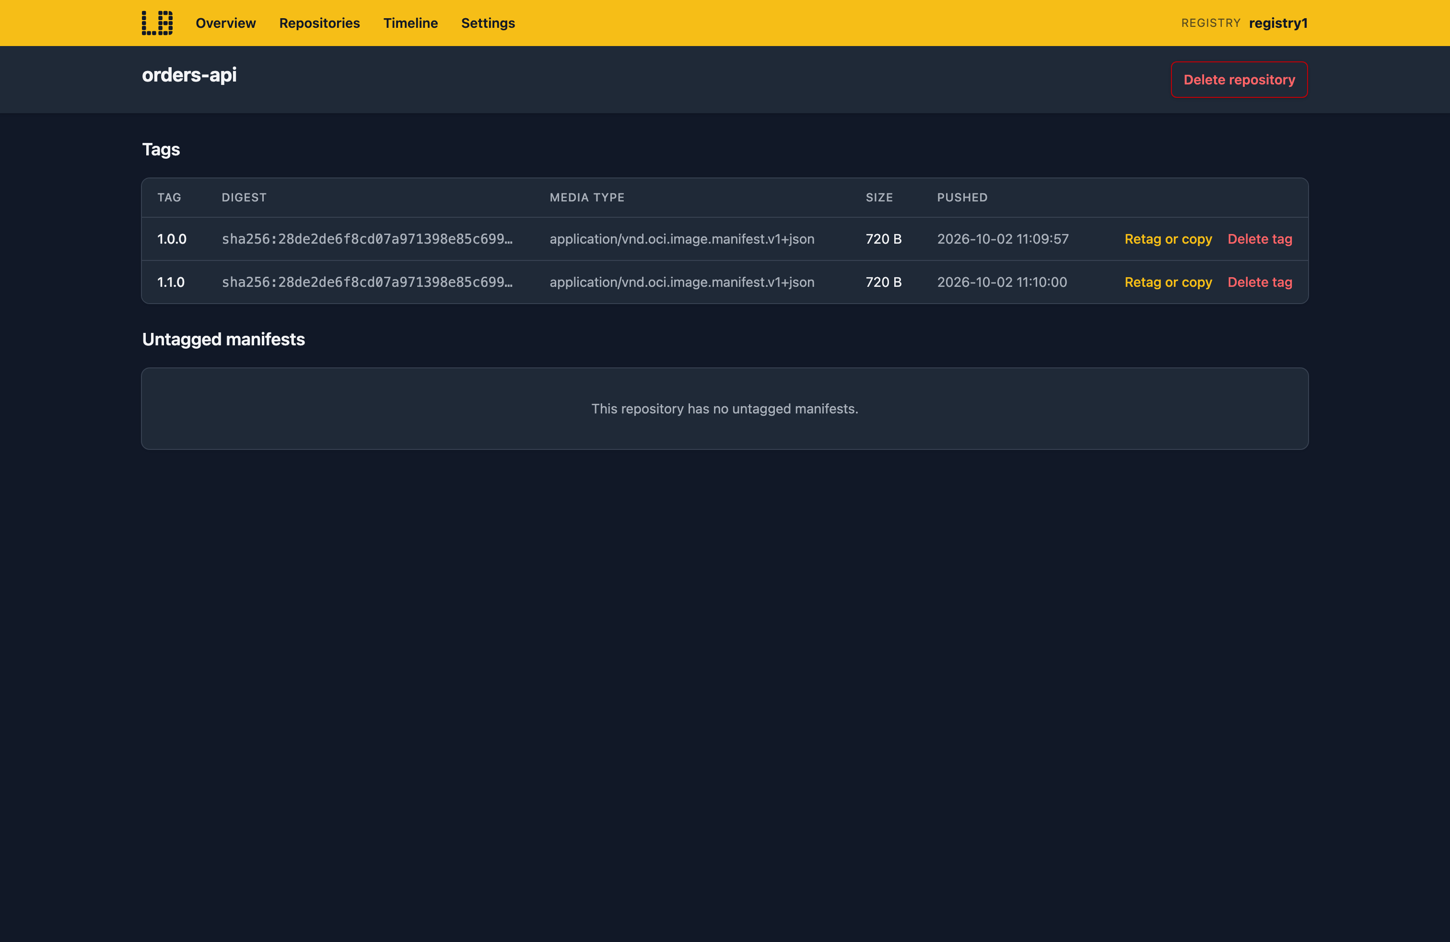1450x942 pixels.
Task: Delete tag 1.1.0
Action: click(1259, 282)
